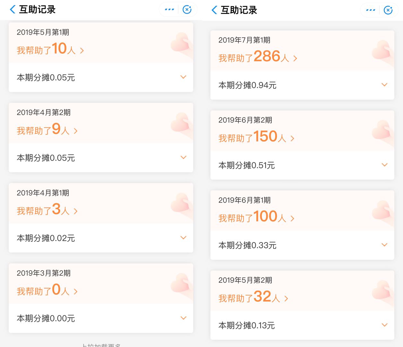The height and width of the screenshot is (347, 403).
Task: Open the more options "..." menu on right page
Action: pyautogui.click(x=370, y=10)
